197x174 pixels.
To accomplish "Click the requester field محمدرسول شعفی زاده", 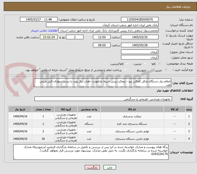I will pos(108,30).
